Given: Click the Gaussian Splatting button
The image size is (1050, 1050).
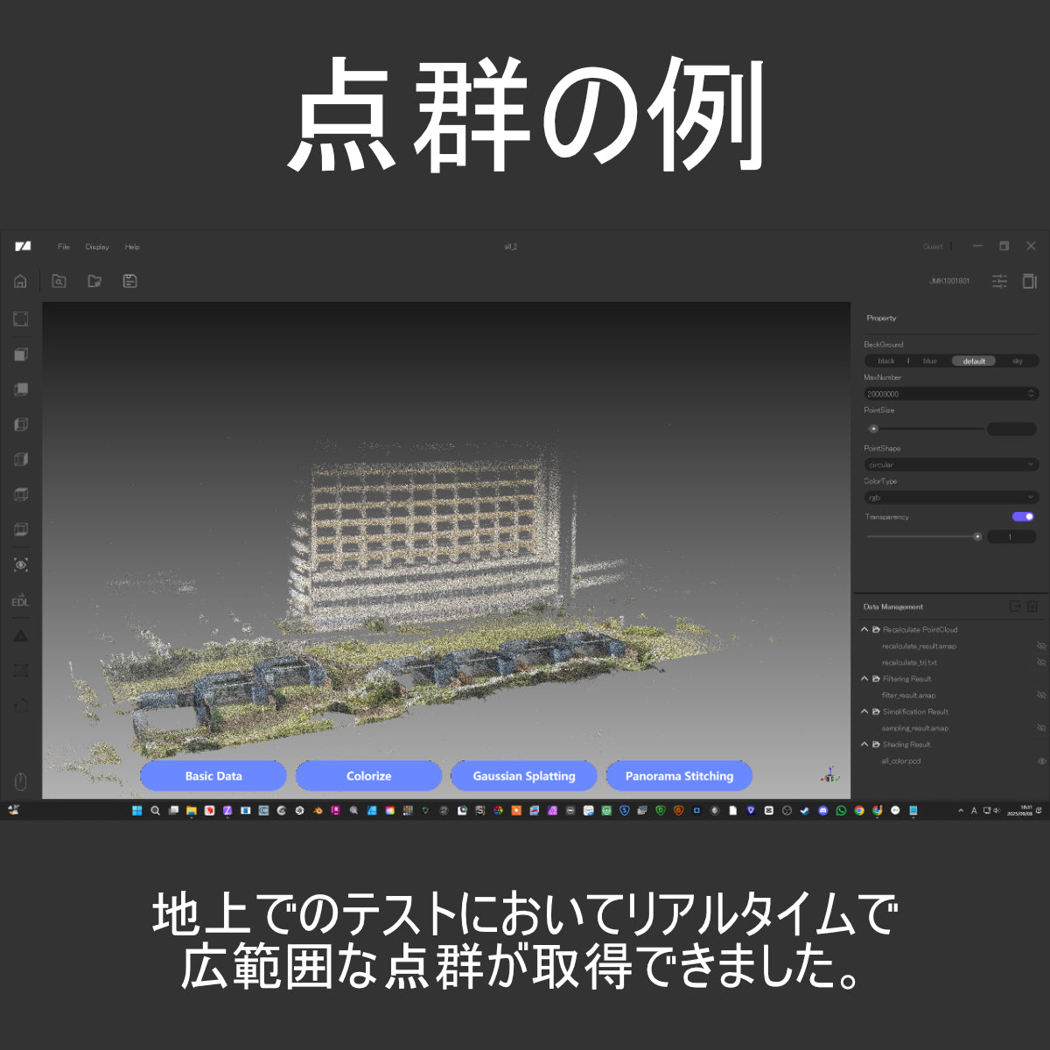Looking at the screenshot, I should tap(523, 776).
